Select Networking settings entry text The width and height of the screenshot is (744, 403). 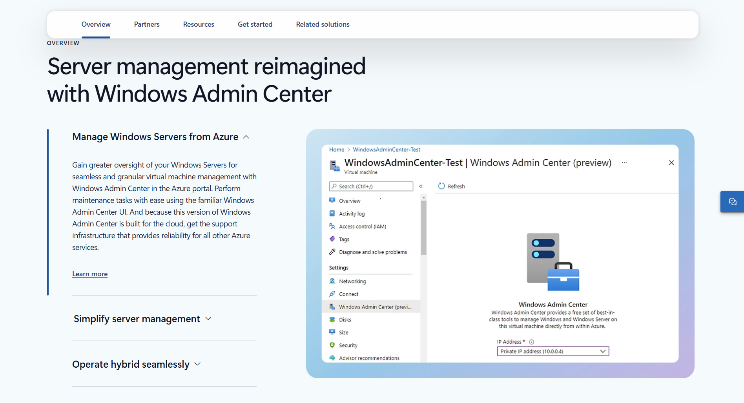(x=352, y=281)
